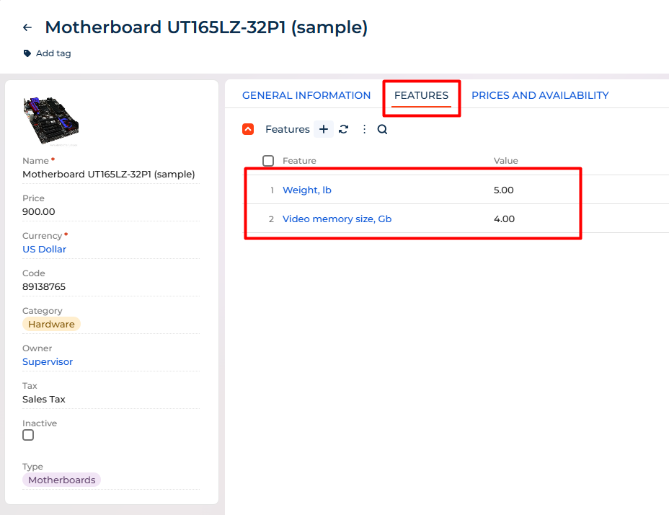Search within the Features list
This screenshot has height=515, width=669.
(x=383, y=129)
